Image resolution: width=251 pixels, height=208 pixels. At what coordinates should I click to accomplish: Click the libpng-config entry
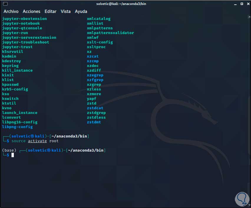click(x=17, y=127)
